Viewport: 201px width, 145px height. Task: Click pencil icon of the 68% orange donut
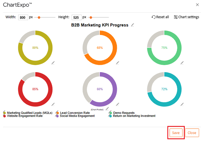point(118,62)
